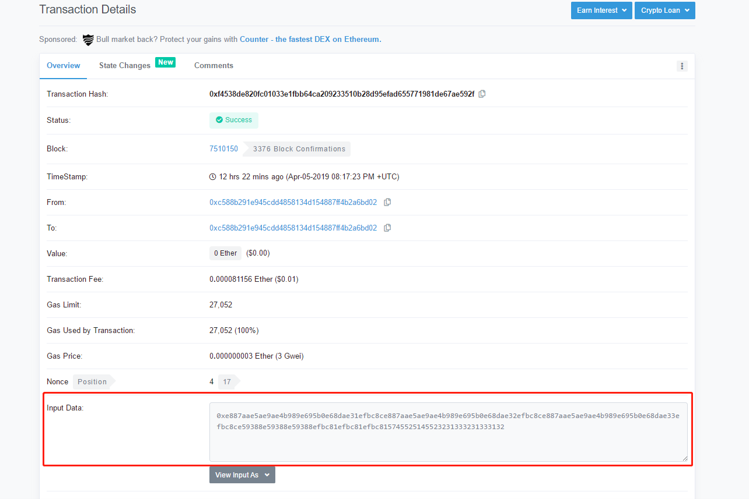The image size is (749, 499).
Task: Open the From address 0xc588b291 link
Action: [x=293, y=202]
